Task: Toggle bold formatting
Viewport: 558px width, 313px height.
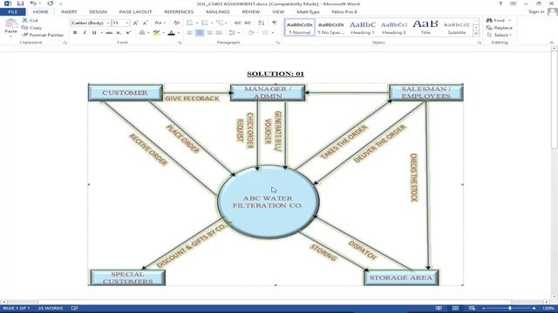Action: click(x=75, y=33)
